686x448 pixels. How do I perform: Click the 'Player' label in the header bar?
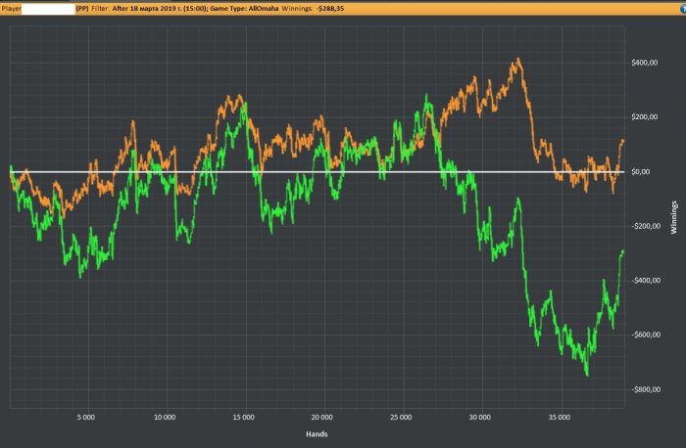click(12, 8)
